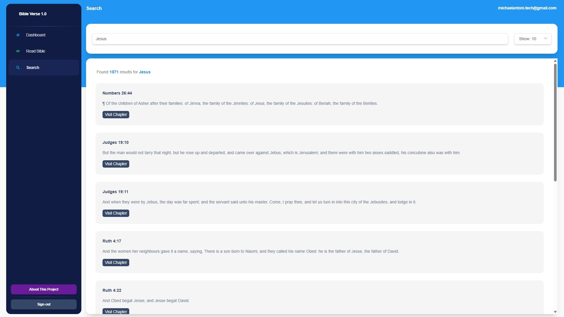Visit Chapter for Judges 19:11

click(x=116, y=213)
